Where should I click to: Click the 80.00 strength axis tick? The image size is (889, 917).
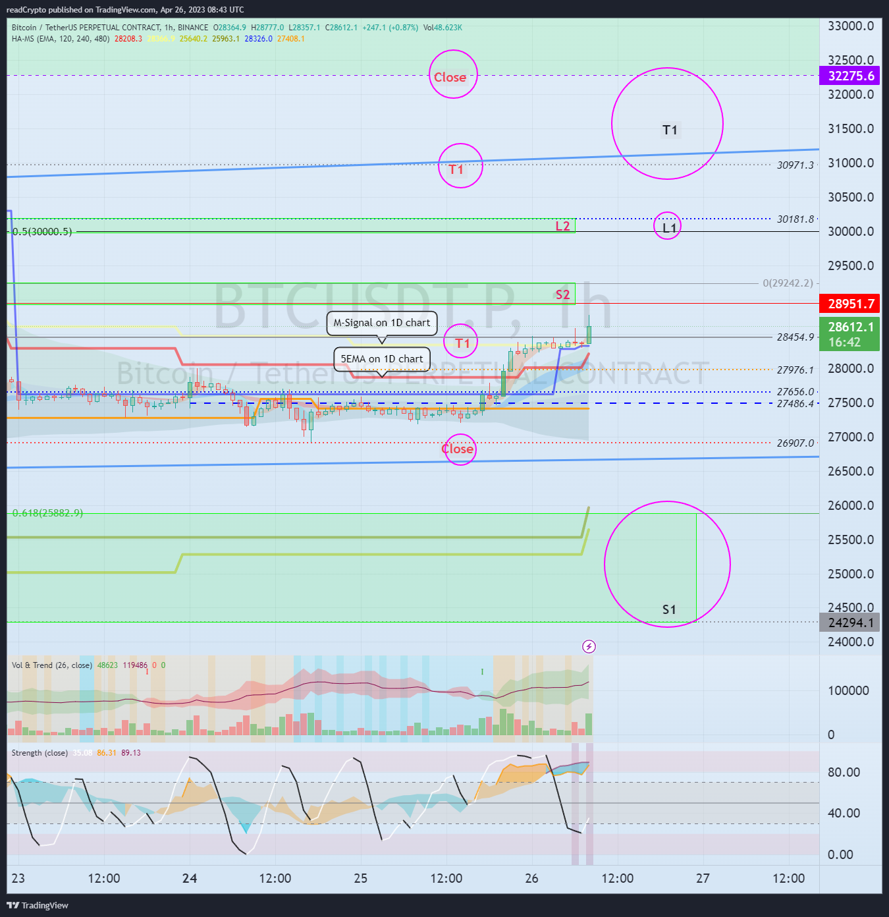pyautogui.click(x=844, y=773)
